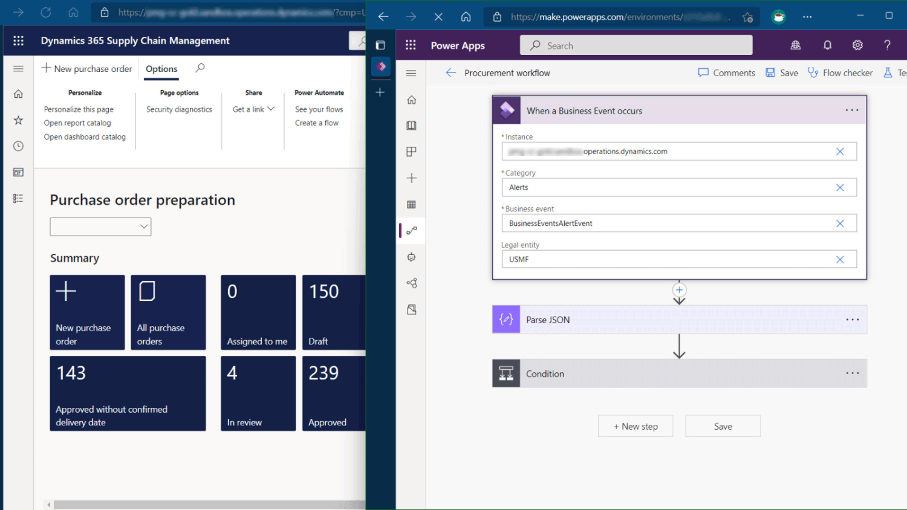This screenshot has width=907, height=510.
Task: Click the + New step button
Action: tap(635, 427)
